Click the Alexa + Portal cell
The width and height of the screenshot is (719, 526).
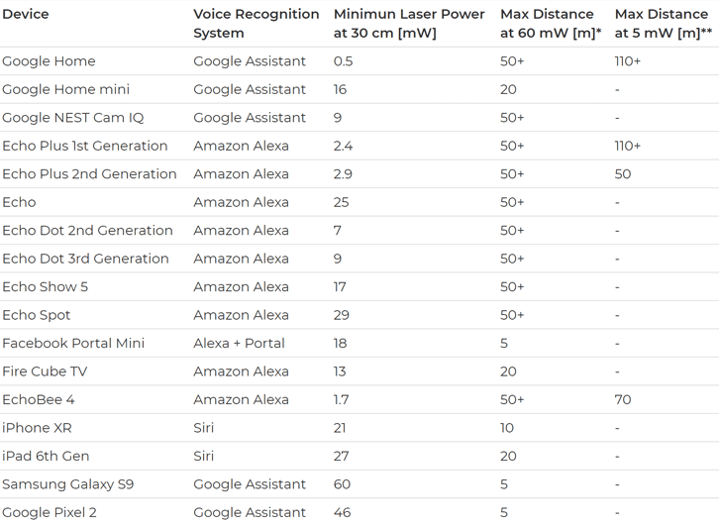239,344
